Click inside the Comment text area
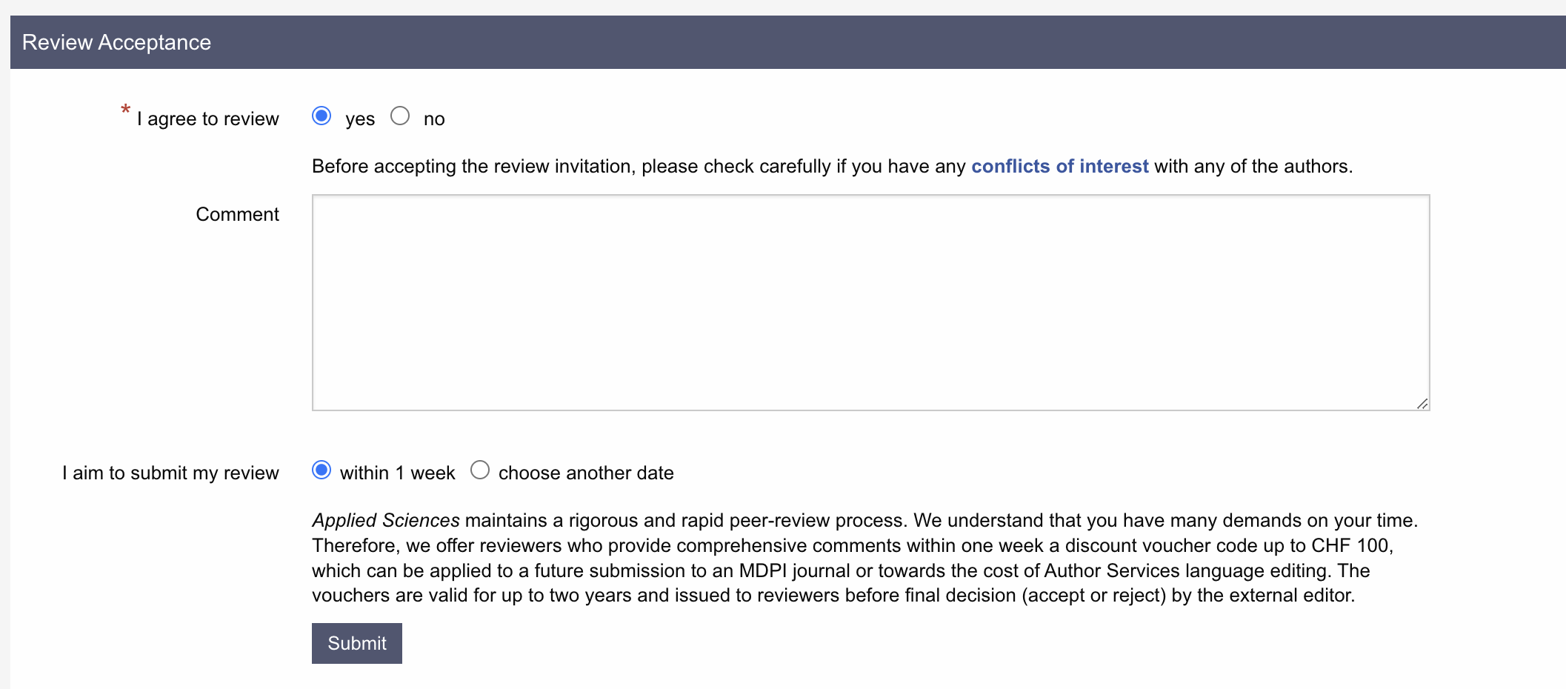Image resolution: width=1566 pixels, height=689 pixels. click(870, 302)
